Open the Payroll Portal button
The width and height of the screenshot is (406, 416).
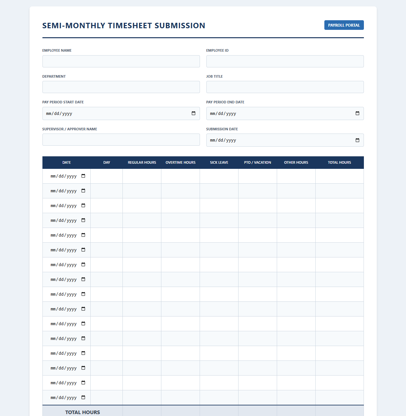344,25
